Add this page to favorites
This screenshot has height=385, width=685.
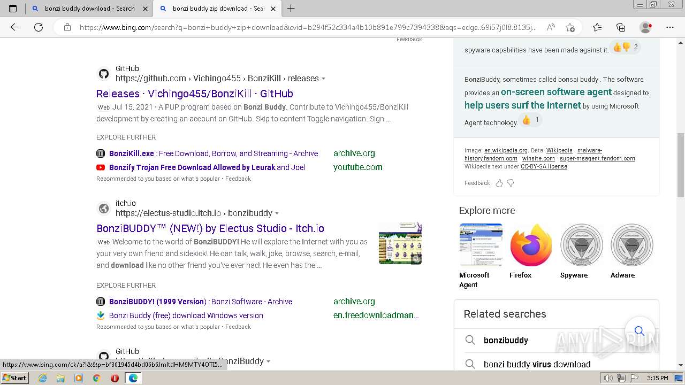coord(570,27)
